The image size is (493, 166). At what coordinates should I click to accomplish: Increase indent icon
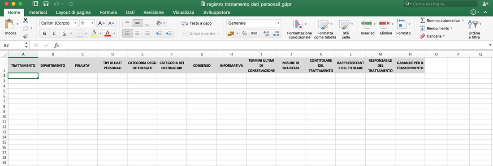point(169,33)
